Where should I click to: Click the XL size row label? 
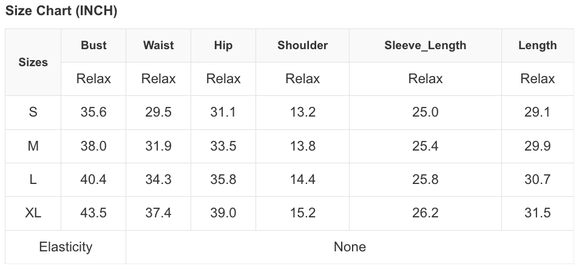(33, 213)
